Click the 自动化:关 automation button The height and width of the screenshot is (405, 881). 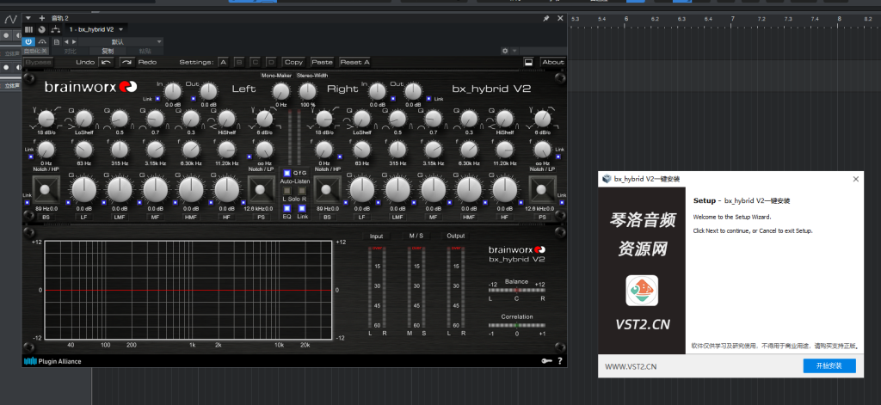pos(36,51)
